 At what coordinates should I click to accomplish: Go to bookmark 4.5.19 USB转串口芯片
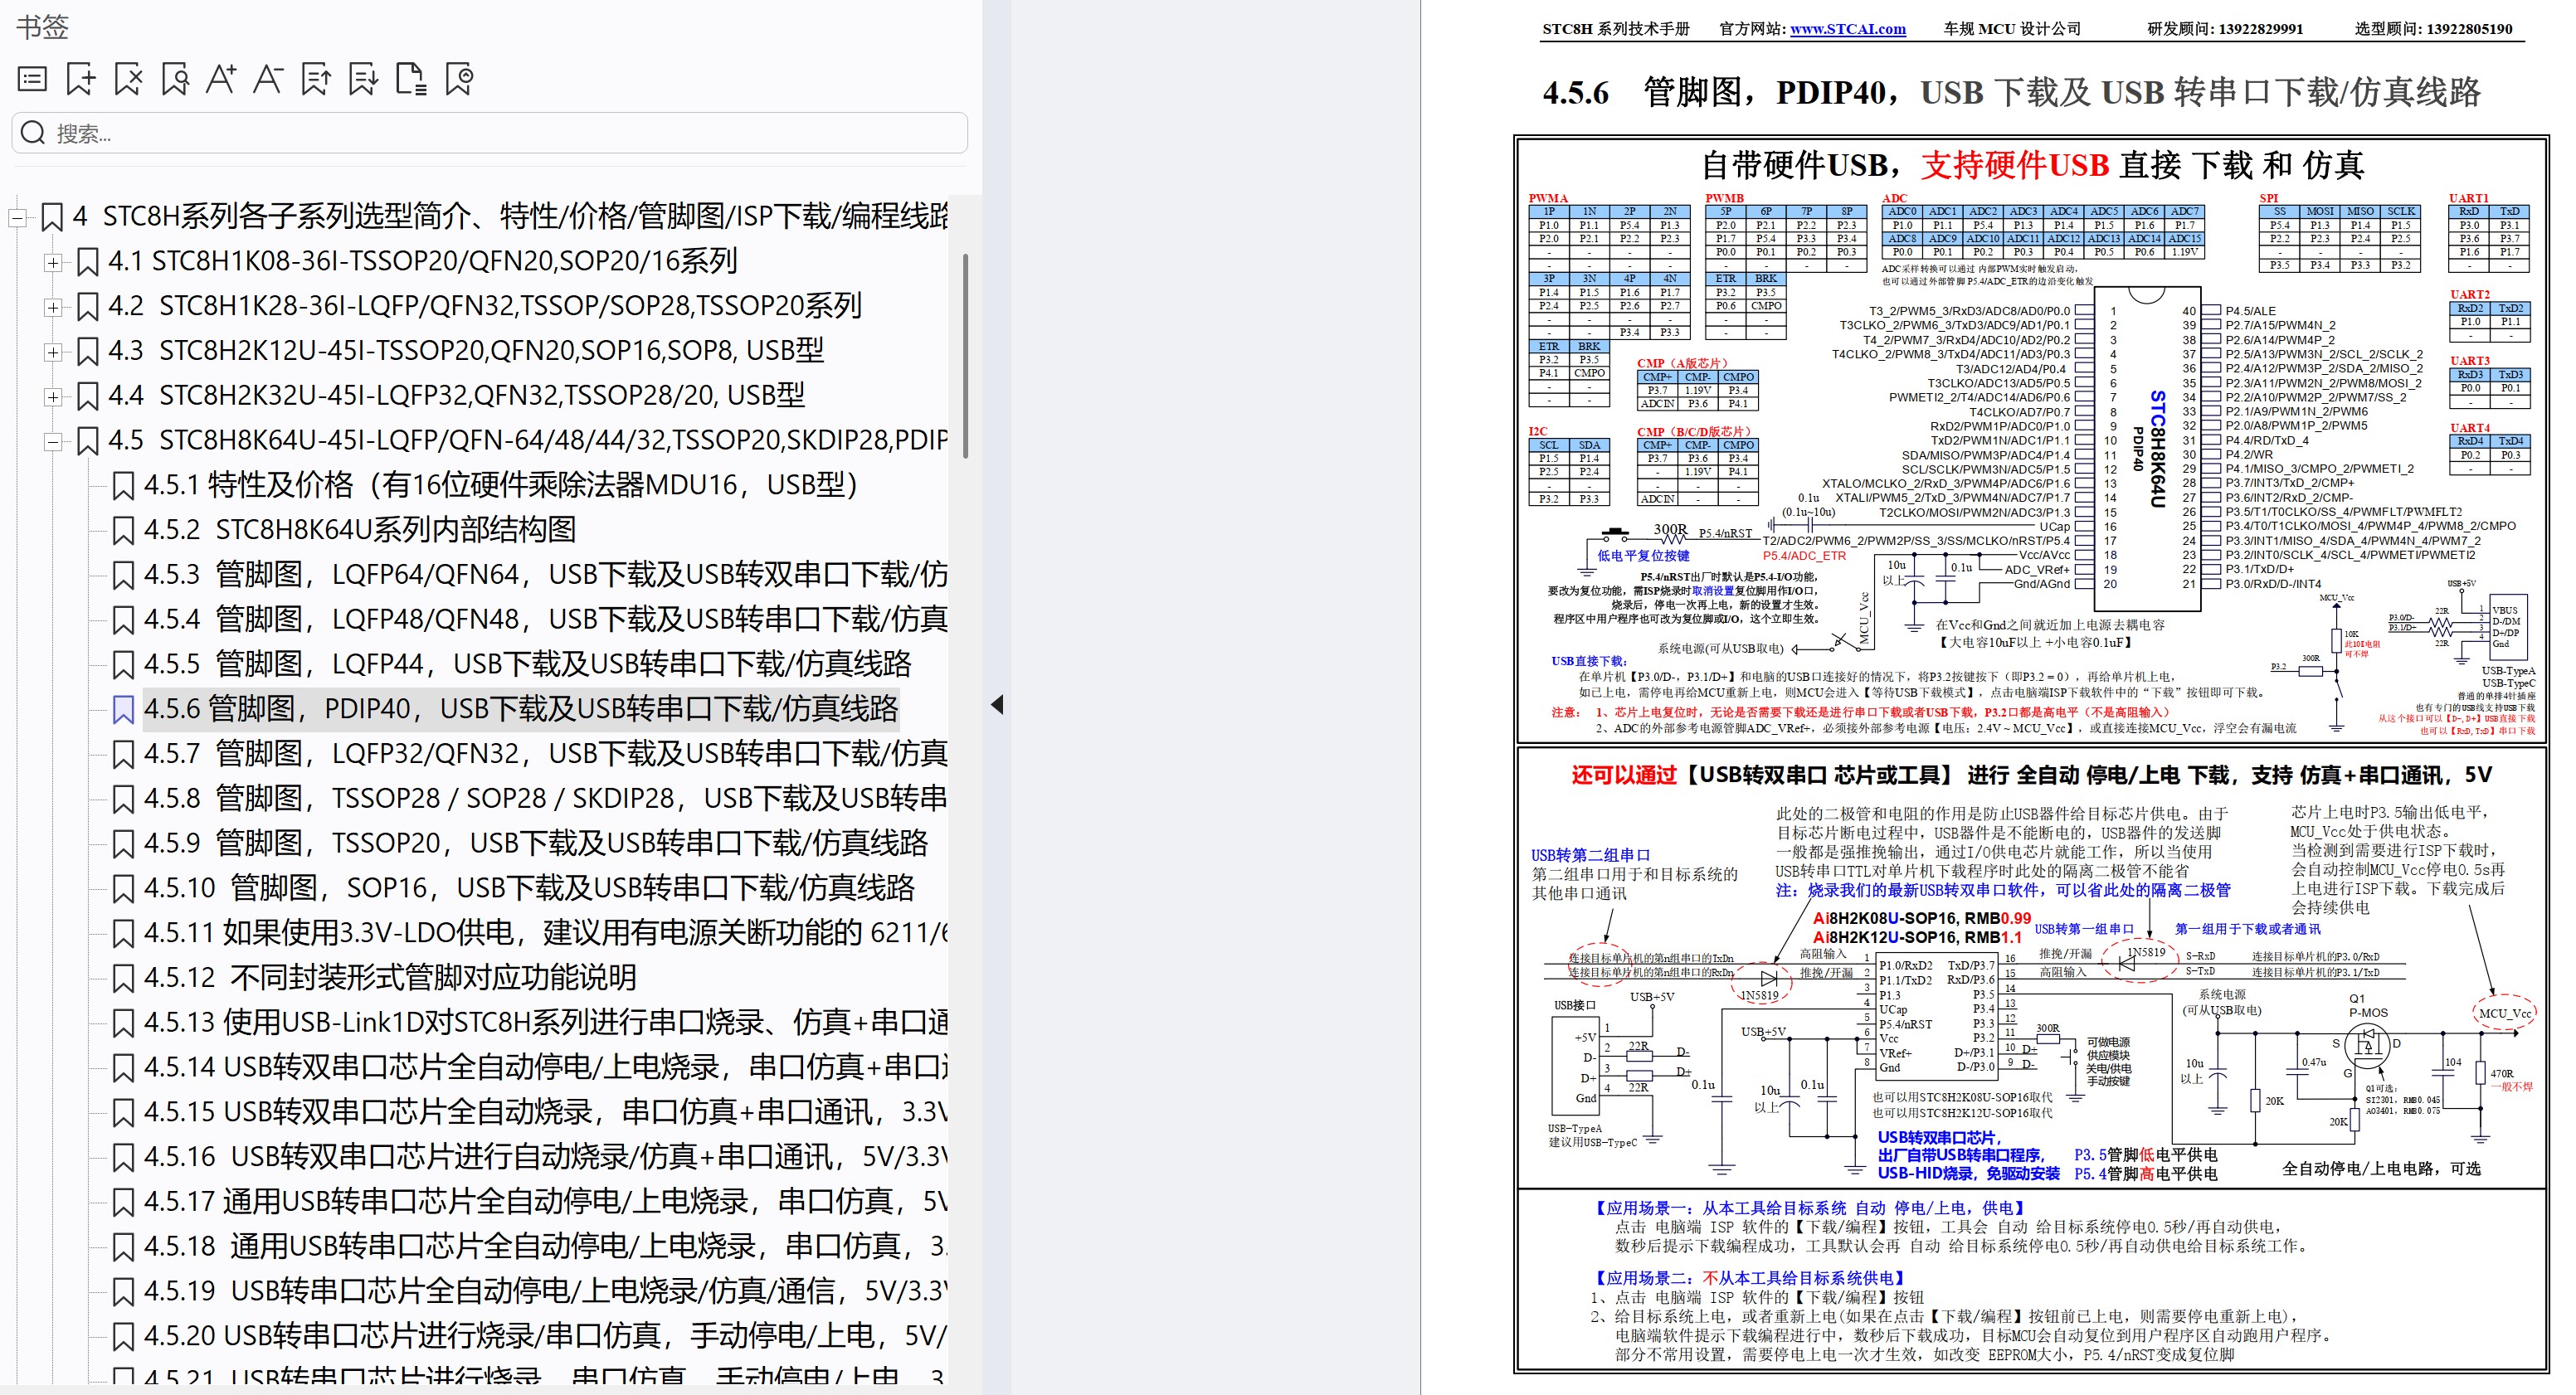point(545,1291)
